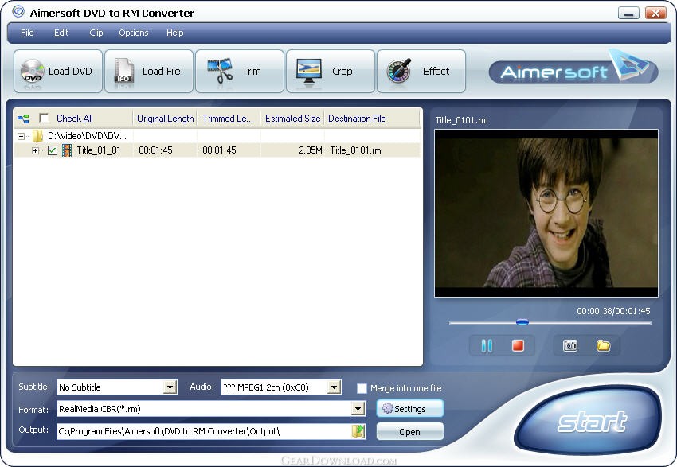Open the Options menu
The height and width of the screenshot is (467, 677).
[x=134, y=33]
